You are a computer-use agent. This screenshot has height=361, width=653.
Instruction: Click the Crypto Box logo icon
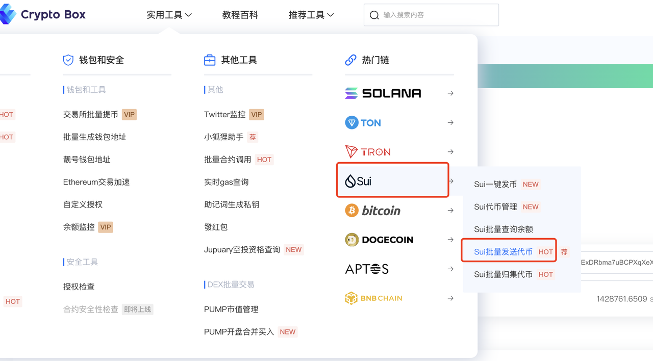[x=7, y=14]
